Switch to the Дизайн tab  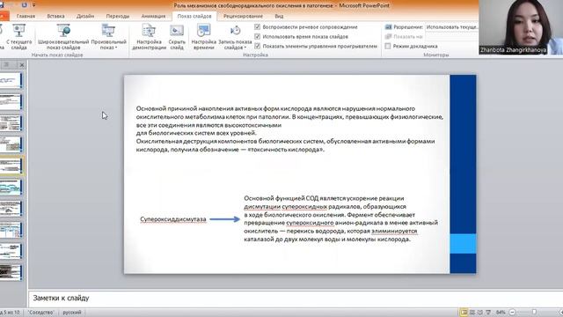(85, 16)
